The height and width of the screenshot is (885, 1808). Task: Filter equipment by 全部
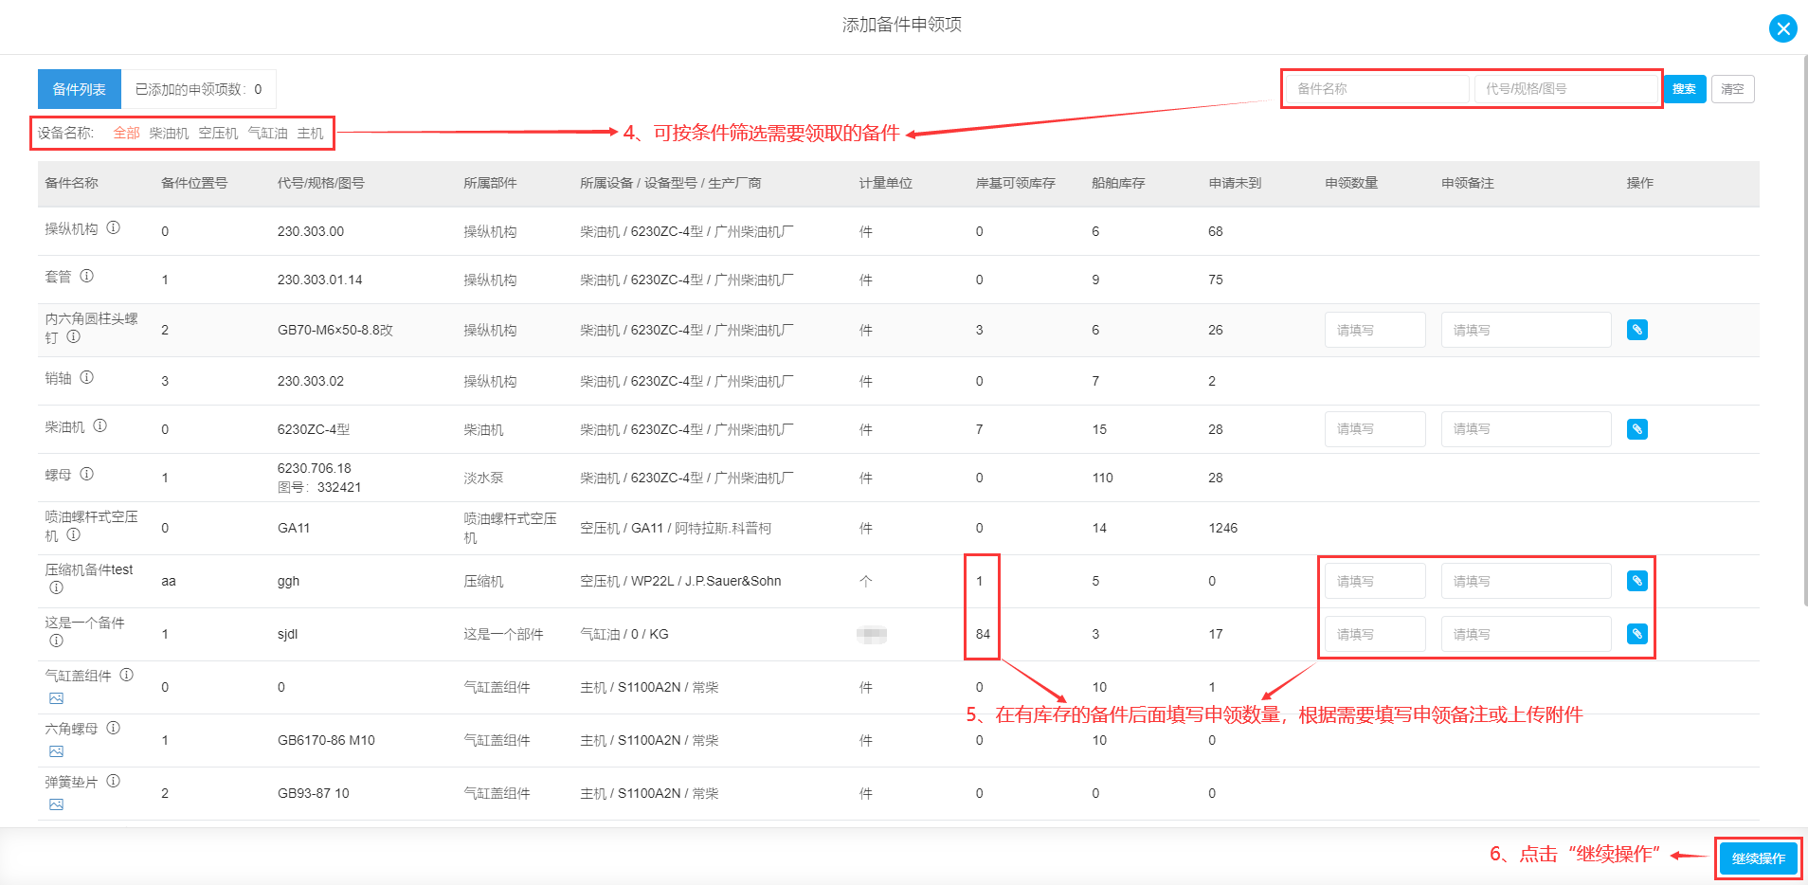pos(126,133)
